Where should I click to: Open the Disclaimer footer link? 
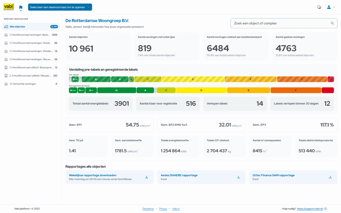(x=148, y=209)
